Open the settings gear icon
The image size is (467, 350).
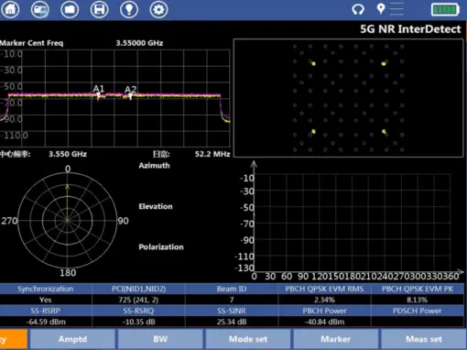point(158,9)
